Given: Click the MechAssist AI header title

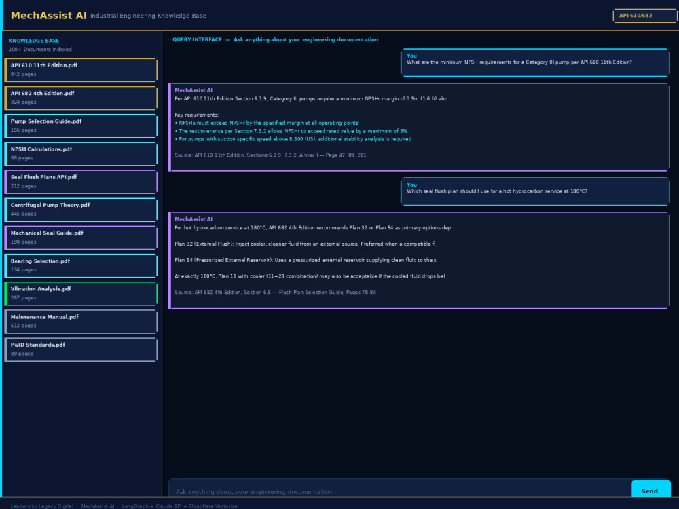Looking at the screenshot, I should pos(48,16).
